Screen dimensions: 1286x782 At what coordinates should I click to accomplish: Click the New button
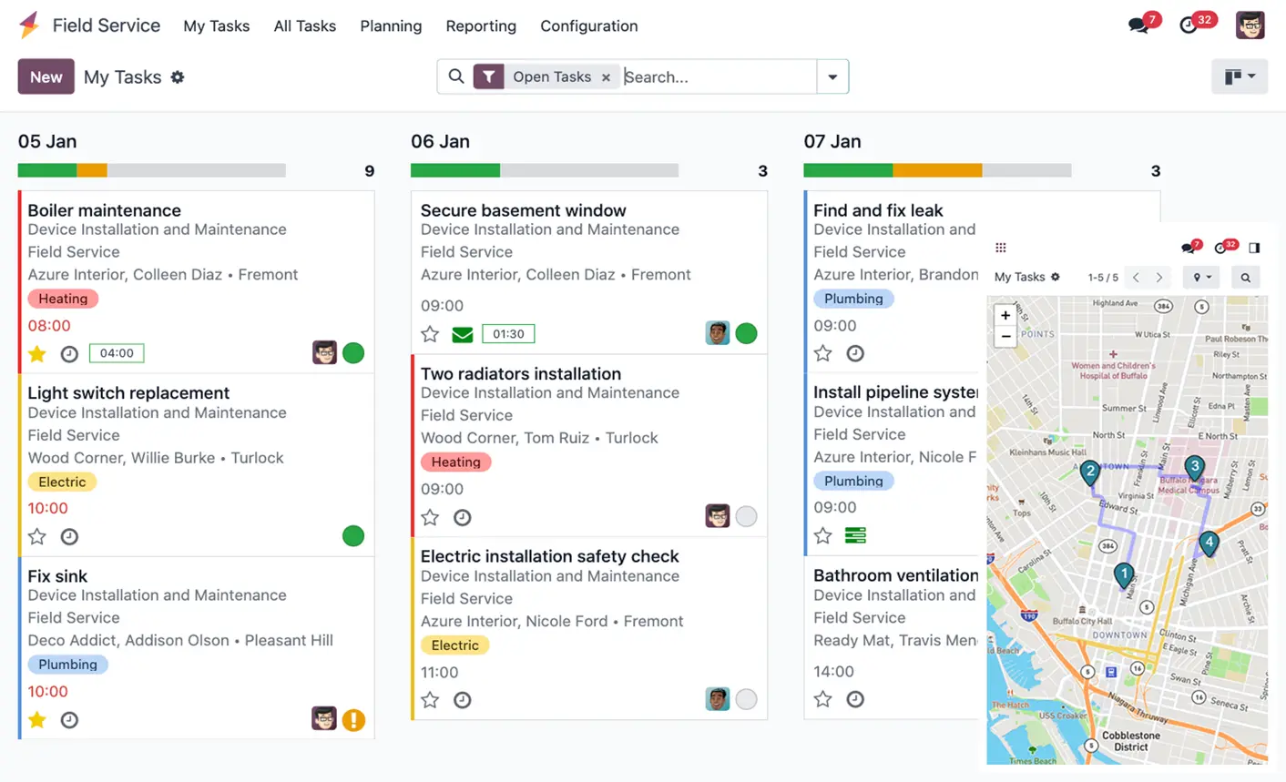coord(46,77)
